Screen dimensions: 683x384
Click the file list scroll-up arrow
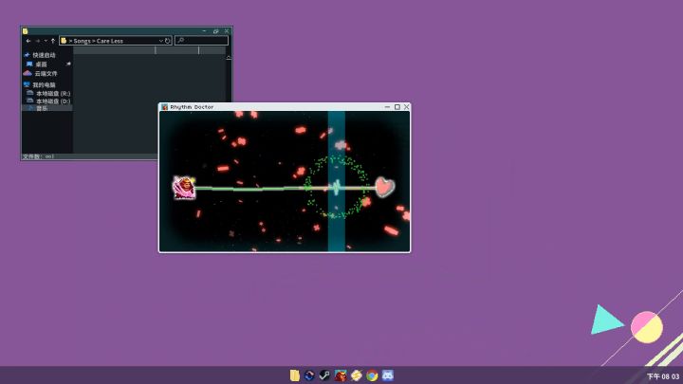coord(229,58)
